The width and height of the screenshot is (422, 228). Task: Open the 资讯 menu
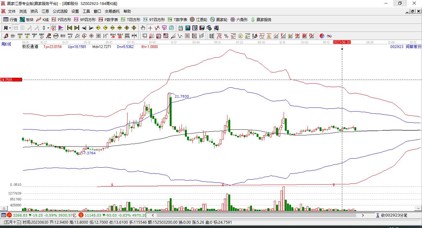[x=34, y=11]
